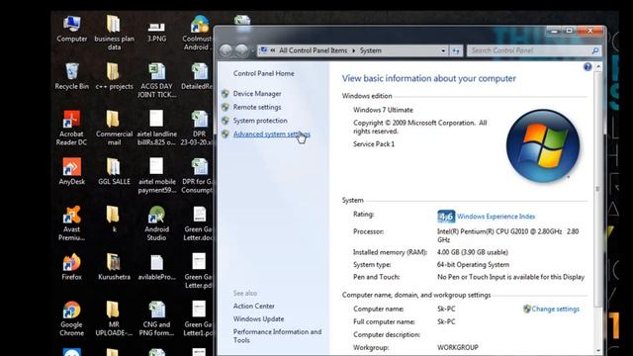The width and height of the screenshot is (633, 356).
Task: Open the Green Gas Letter1 file
Action: (x=198, y=318)
